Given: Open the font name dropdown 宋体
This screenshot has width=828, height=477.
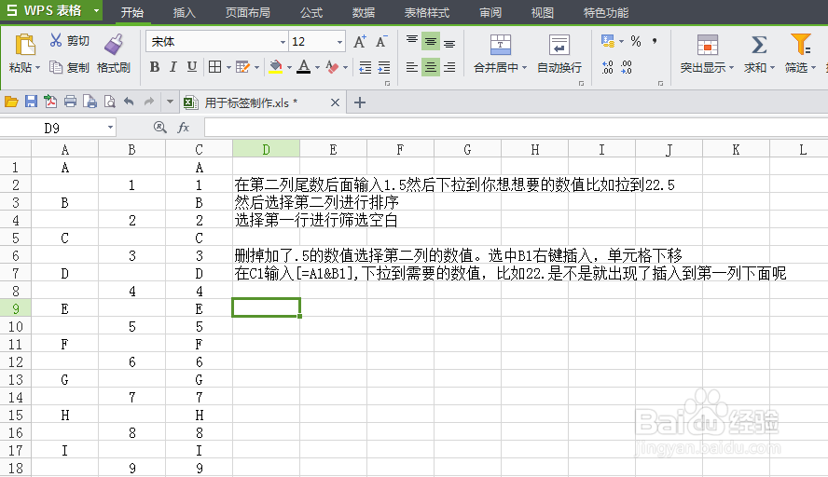Looking at the screenshot, I should click(283, 42).
